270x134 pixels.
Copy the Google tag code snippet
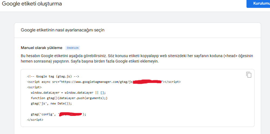coord(249,75)
